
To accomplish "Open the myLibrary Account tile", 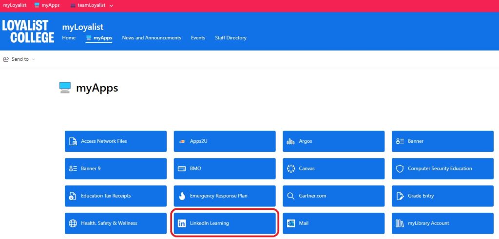I will click(x=442, y=223).
